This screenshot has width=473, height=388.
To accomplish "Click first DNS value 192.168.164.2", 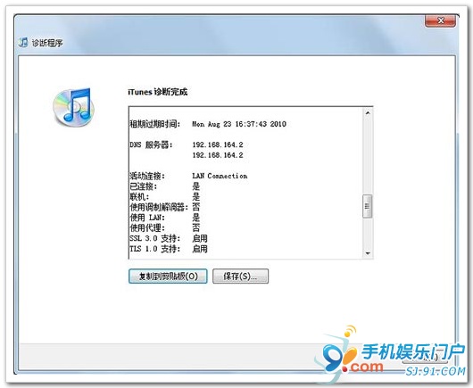I will 218,144.
